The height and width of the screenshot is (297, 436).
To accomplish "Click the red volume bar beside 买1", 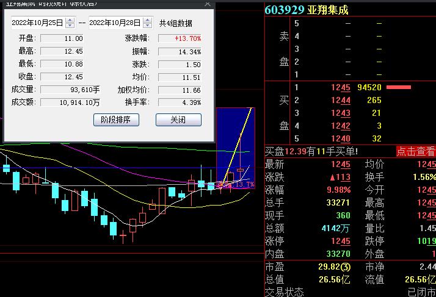I will pos(399,87).
